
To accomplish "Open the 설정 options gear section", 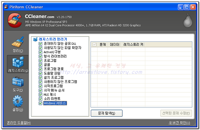I will point(18,103).
